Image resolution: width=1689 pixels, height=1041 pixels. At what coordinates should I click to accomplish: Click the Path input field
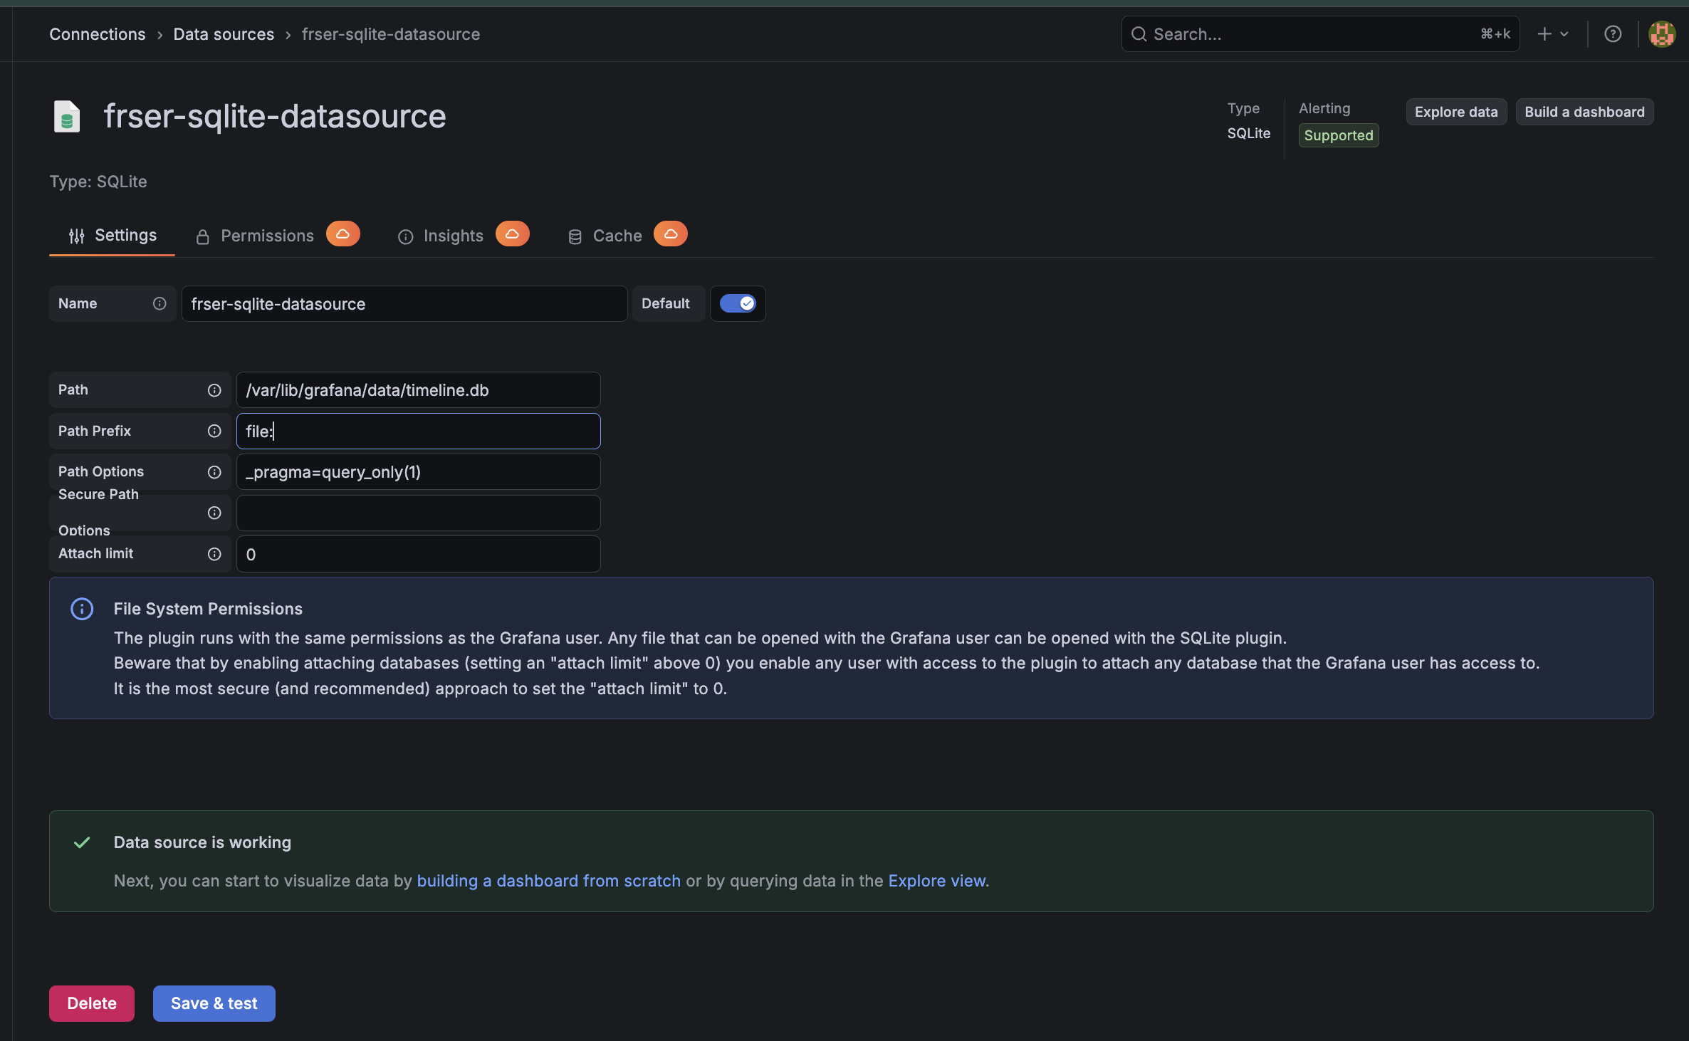419,390
